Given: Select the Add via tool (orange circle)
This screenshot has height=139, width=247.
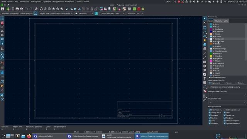Looking at the screenshot, I should (x=205, y=40).
